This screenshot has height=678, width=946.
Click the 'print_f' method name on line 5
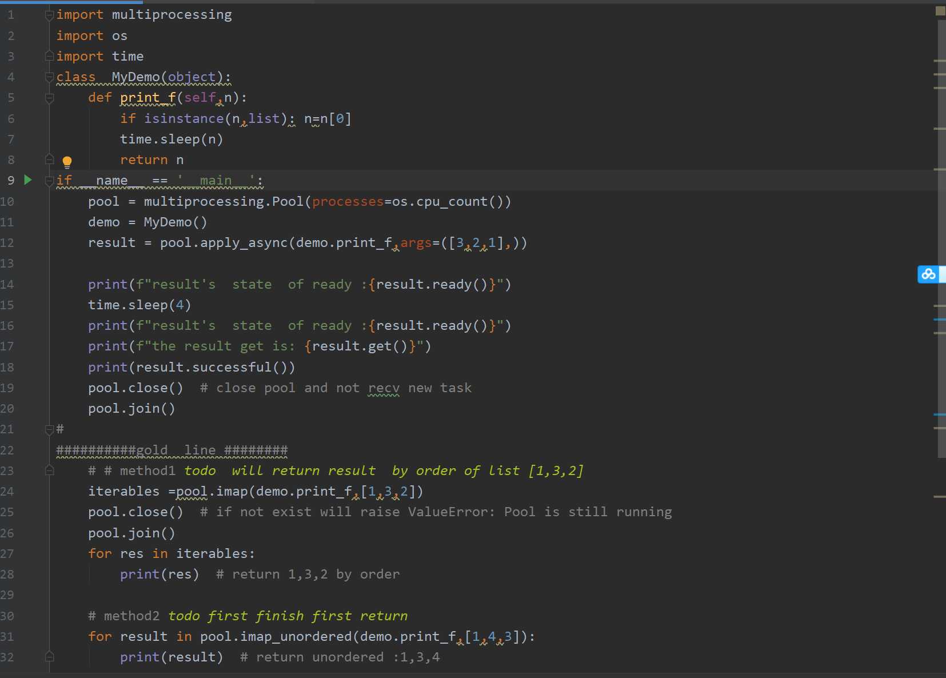point(148,98)
